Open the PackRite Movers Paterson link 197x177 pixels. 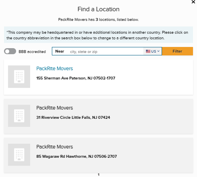pos(55,69)
